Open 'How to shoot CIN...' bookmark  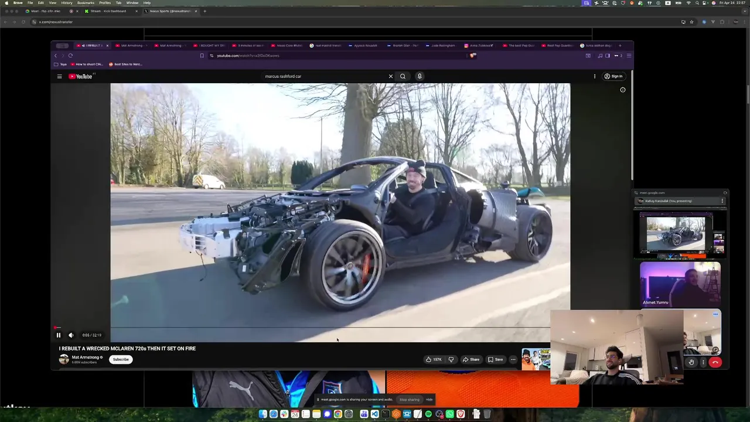(x=87, y=64)
